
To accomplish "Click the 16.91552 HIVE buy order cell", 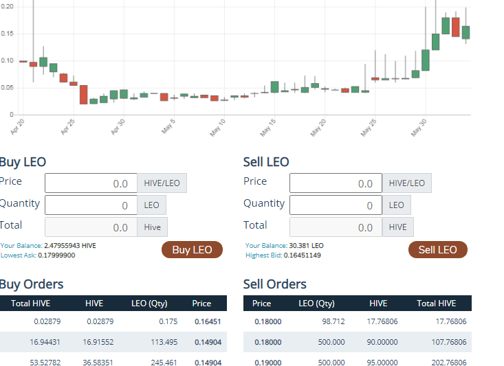I will coord(98,342).
